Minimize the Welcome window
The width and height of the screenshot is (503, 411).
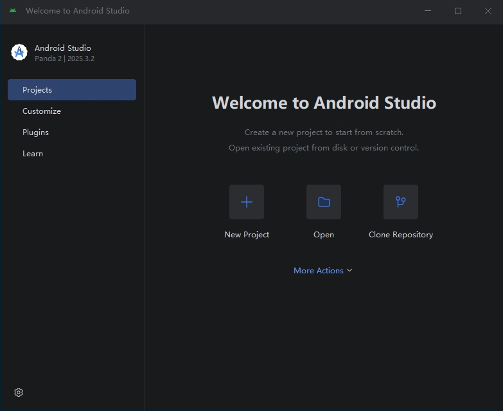pyautogui.click(x=428, y=10)
